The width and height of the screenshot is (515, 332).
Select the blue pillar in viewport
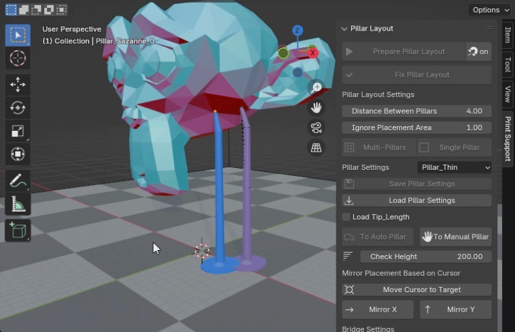219,197
